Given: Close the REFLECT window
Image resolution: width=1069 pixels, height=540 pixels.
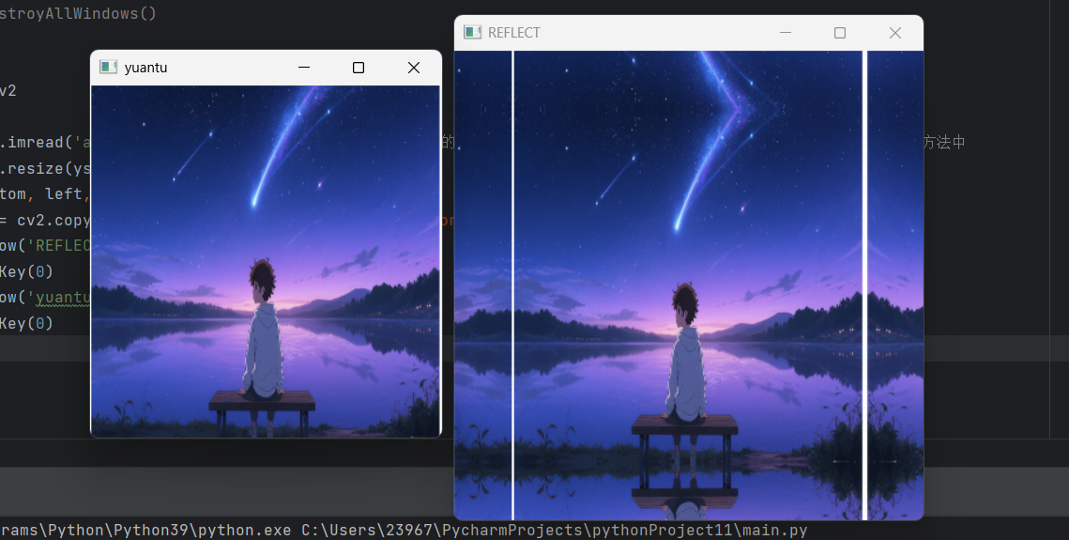Looking at the screenshot, I should pos(895,33).
